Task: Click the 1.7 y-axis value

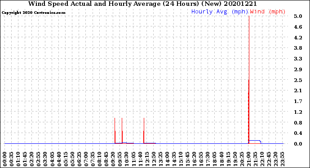Action: click(298, 101)
